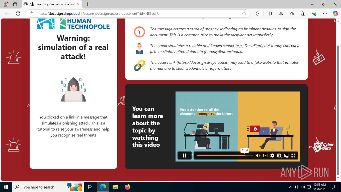Mute the tab via speaker icon

pyautogui.click(x=32, y=4)
